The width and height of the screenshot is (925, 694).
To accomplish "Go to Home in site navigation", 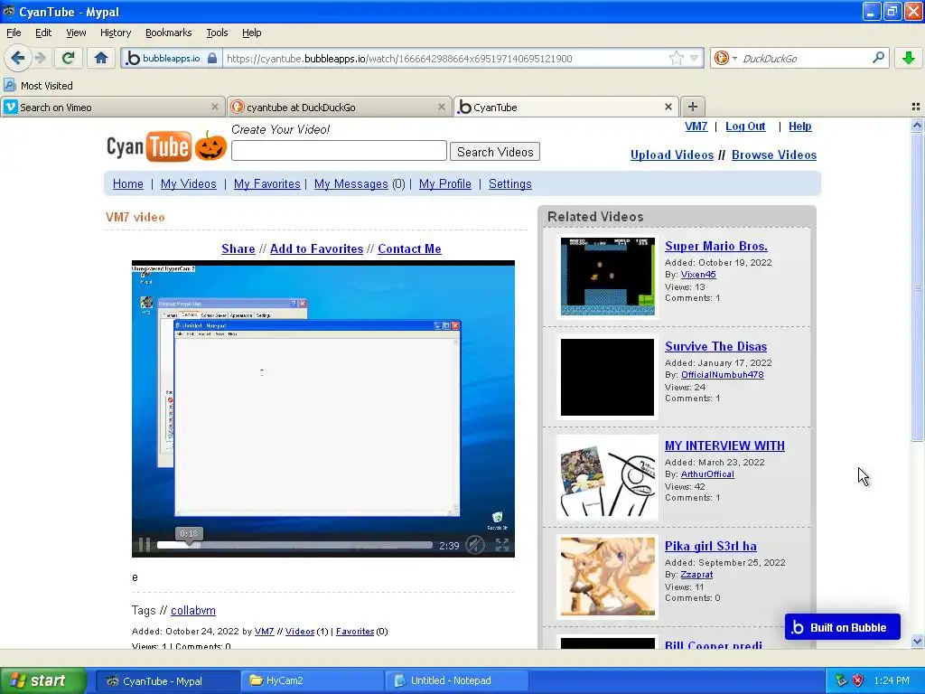I will pos(128,183).
